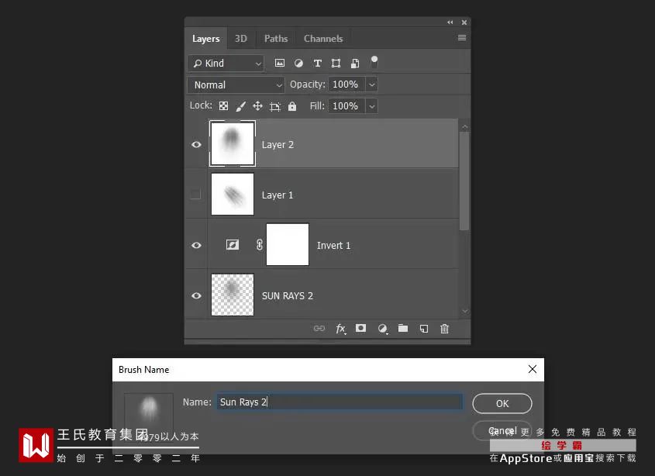Lock all padlock icon

(x=292, y=106)
